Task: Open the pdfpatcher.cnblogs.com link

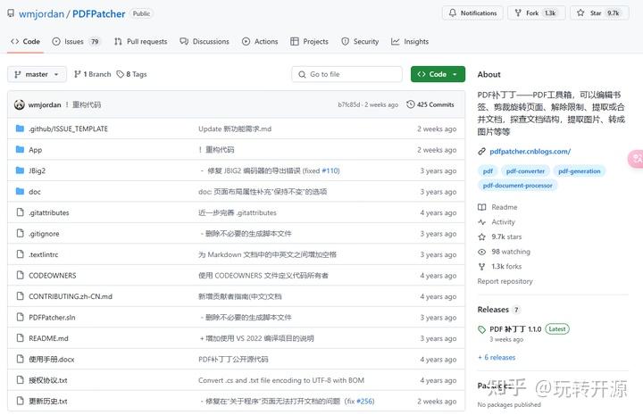Action: click(530, 151)
